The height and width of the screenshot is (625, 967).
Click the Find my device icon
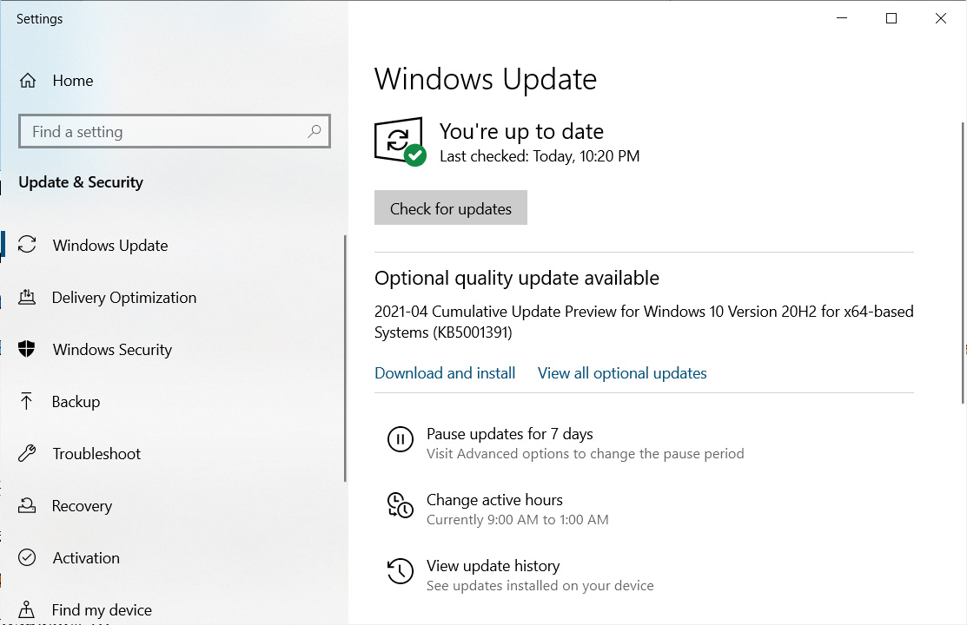click(x=27, y=609)
